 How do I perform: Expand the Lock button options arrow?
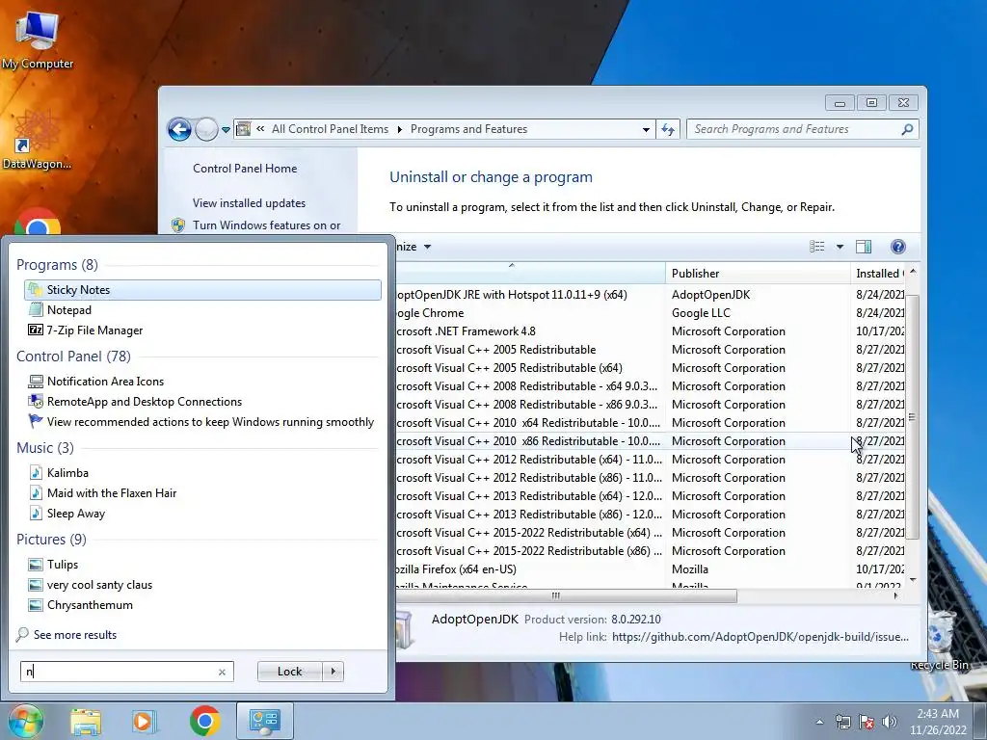[x=333, y=672]
